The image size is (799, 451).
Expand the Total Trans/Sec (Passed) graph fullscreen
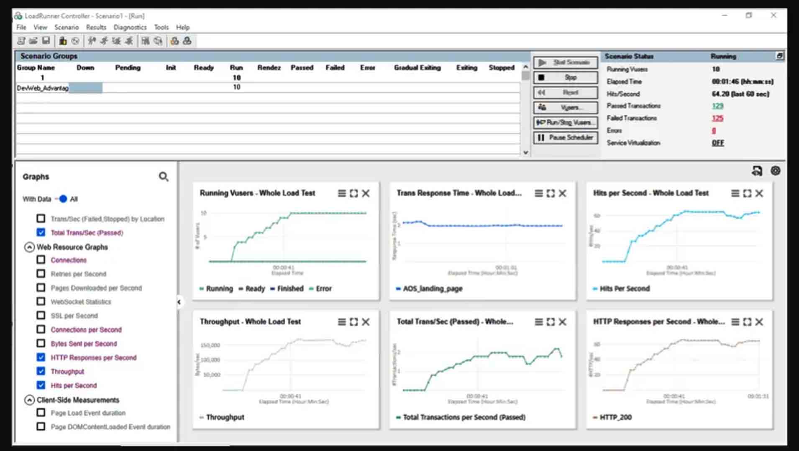[x=551, y=322]
